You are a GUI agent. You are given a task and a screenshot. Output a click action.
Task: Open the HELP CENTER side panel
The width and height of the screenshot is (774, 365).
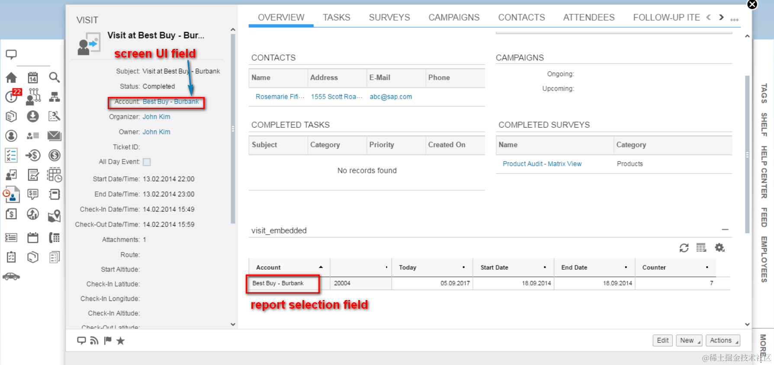coord(764,172)
